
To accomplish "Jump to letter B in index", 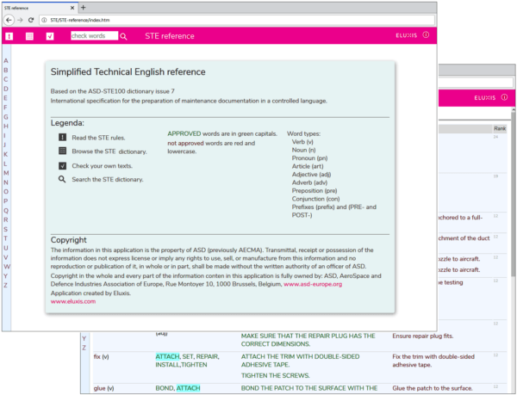I will 6,70.
